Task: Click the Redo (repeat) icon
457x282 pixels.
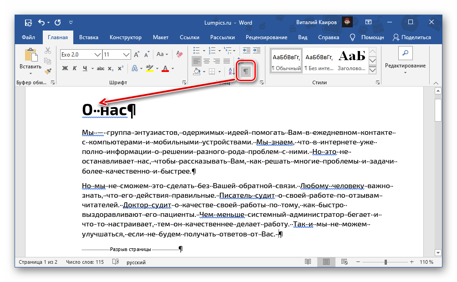Action: (58, 22)
